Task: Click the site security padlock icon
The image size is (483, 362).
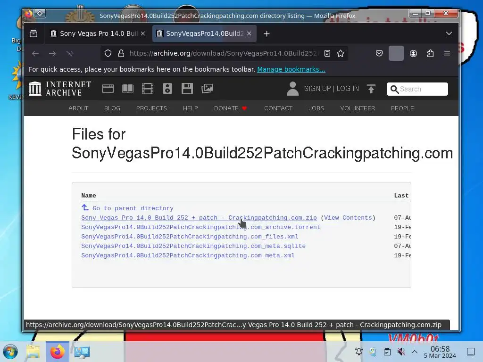Action: tap(121, 53)
